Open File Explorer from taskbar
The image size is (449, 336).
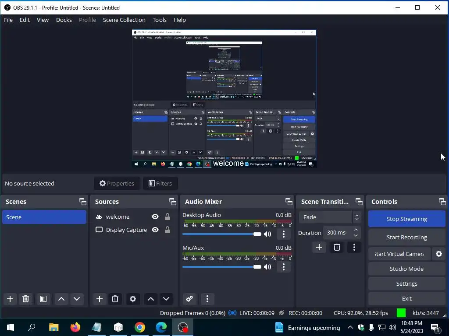pos(53,327)
